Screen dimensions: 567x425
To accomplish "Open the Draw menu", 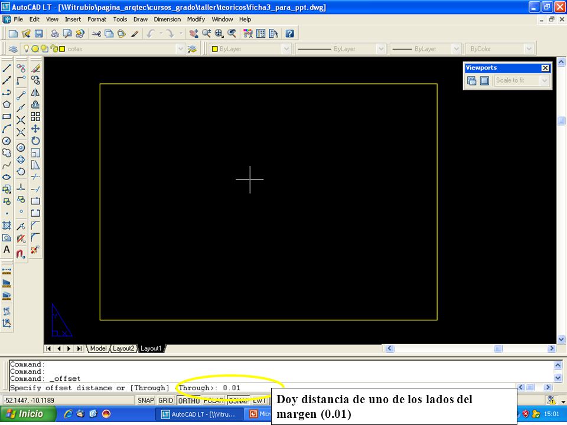I will click(x=141, y=19).
